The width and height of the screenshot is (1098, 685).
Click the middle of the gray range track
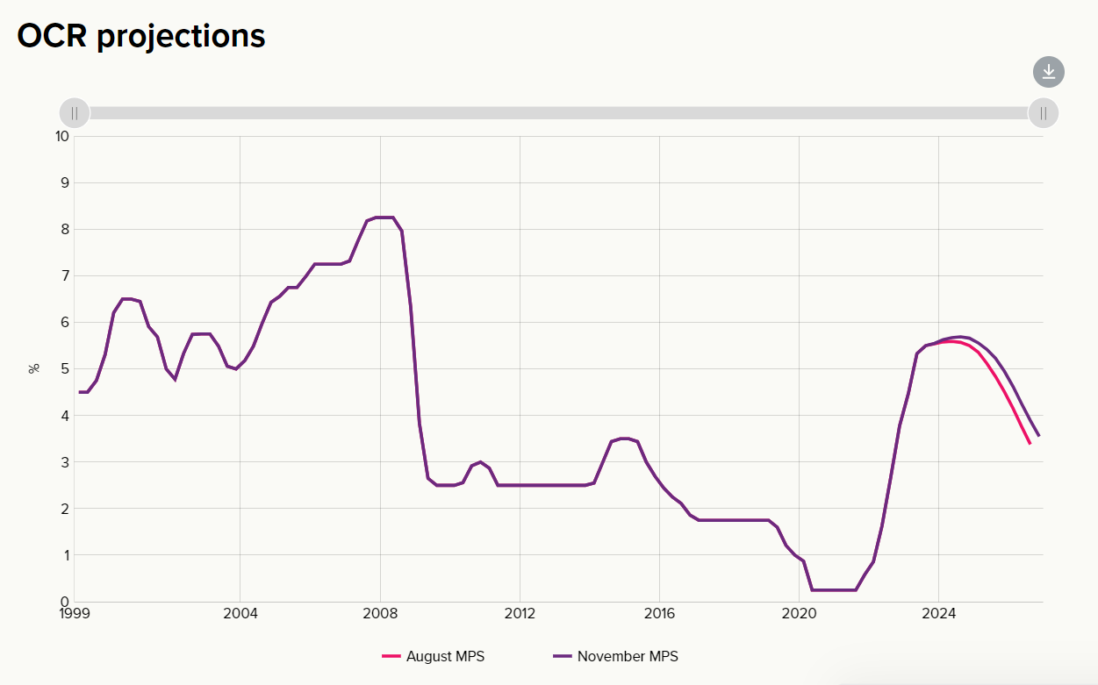[x=558, y=113]
